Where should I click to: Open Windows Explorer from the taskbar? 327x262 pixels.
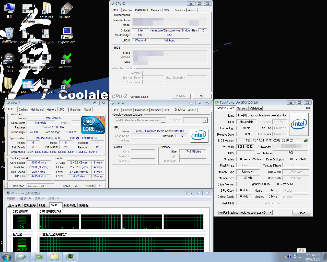(x=54, y=257)
